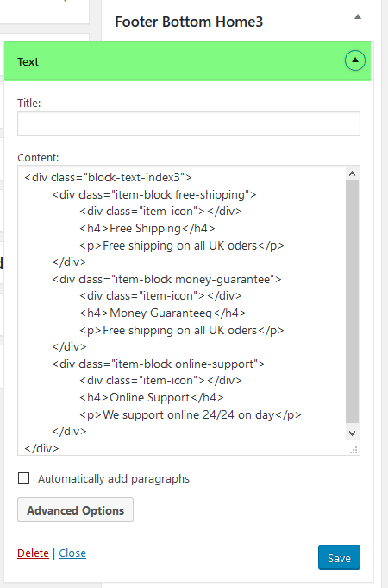Viewport: 388px width, 588px height.
Task: Click the textarea resize grip corner
Action: tap(354, 450)
